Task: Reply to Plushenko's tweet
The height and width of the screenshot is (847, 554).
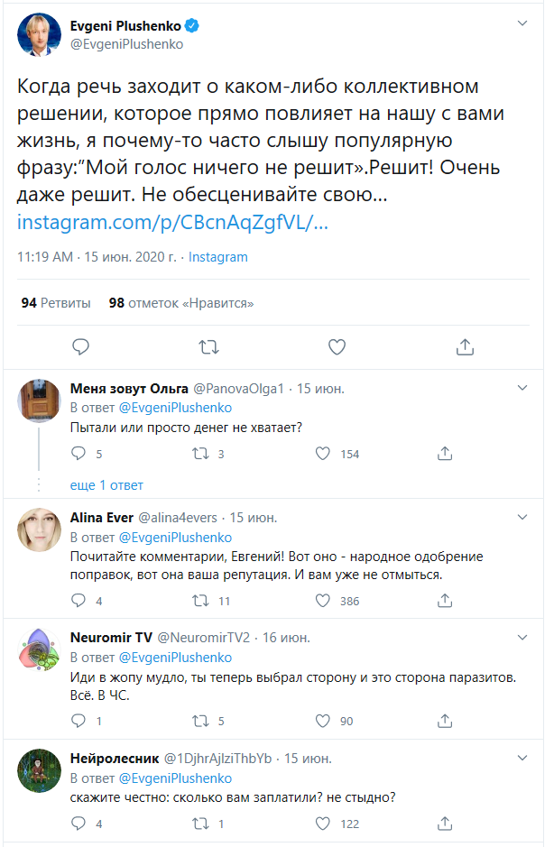Action: pyautogui.click(x=80, y=346)
